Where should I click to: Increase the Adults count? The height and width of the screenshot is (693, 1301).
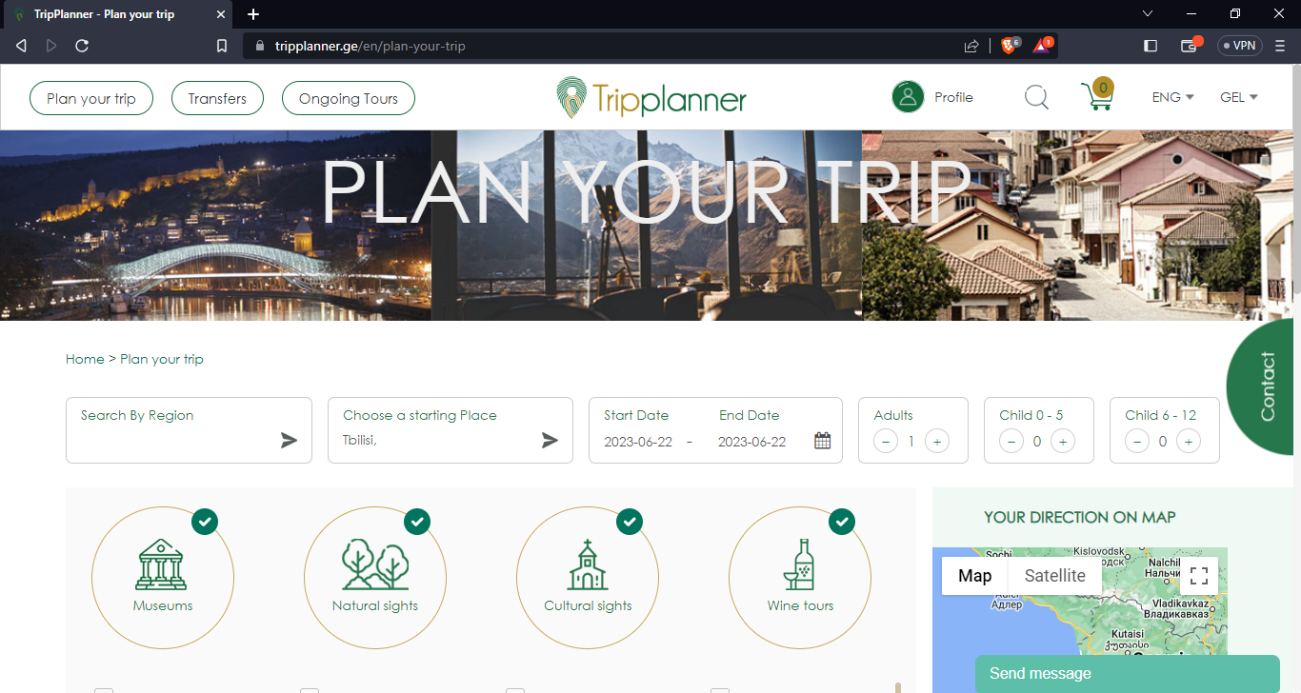[937, 442]
